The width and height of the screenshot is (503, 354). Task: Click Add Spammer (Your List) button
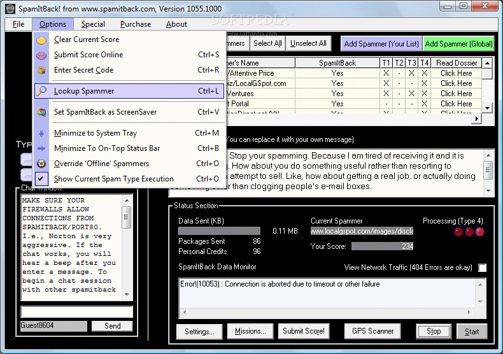pos(381,43)
